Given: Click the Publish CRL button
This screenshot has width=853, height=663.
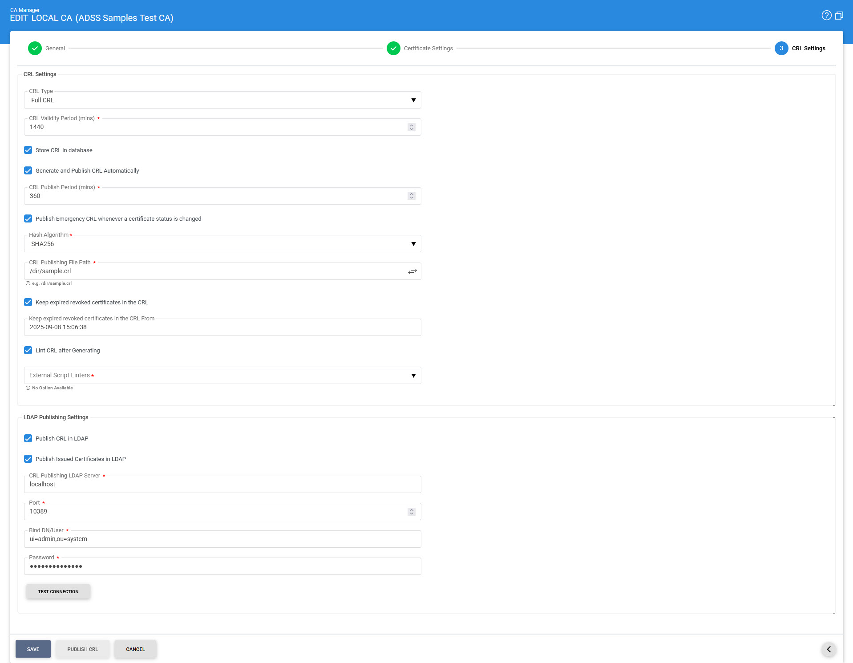Looking at the screenshot, I should pos(82,649).
